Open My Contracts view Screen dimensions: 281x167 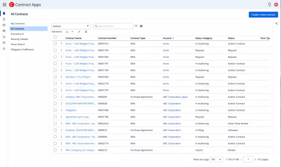(18, 23)
